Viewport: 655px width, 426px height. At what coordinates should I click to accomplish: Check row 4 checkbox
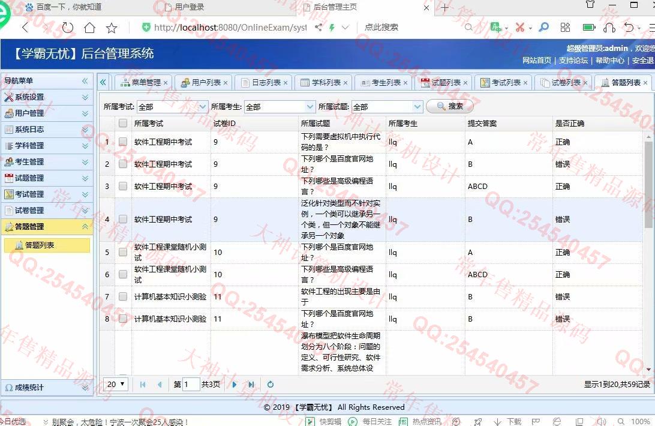[123, 219]
